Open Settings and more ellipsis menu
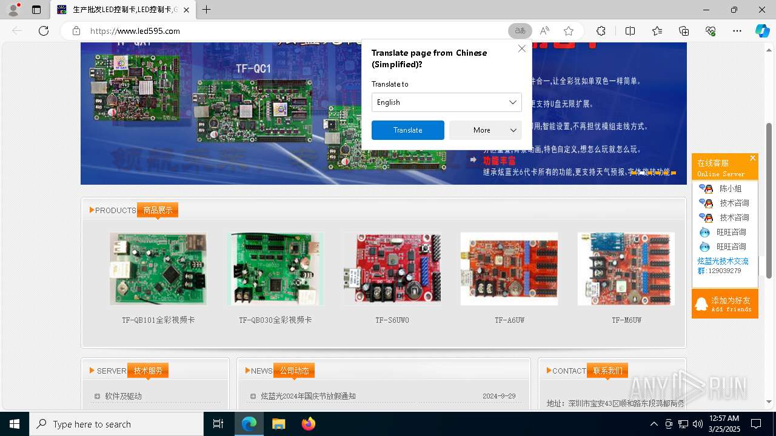Screen dimensions: 776x436 tap(737, 31)
